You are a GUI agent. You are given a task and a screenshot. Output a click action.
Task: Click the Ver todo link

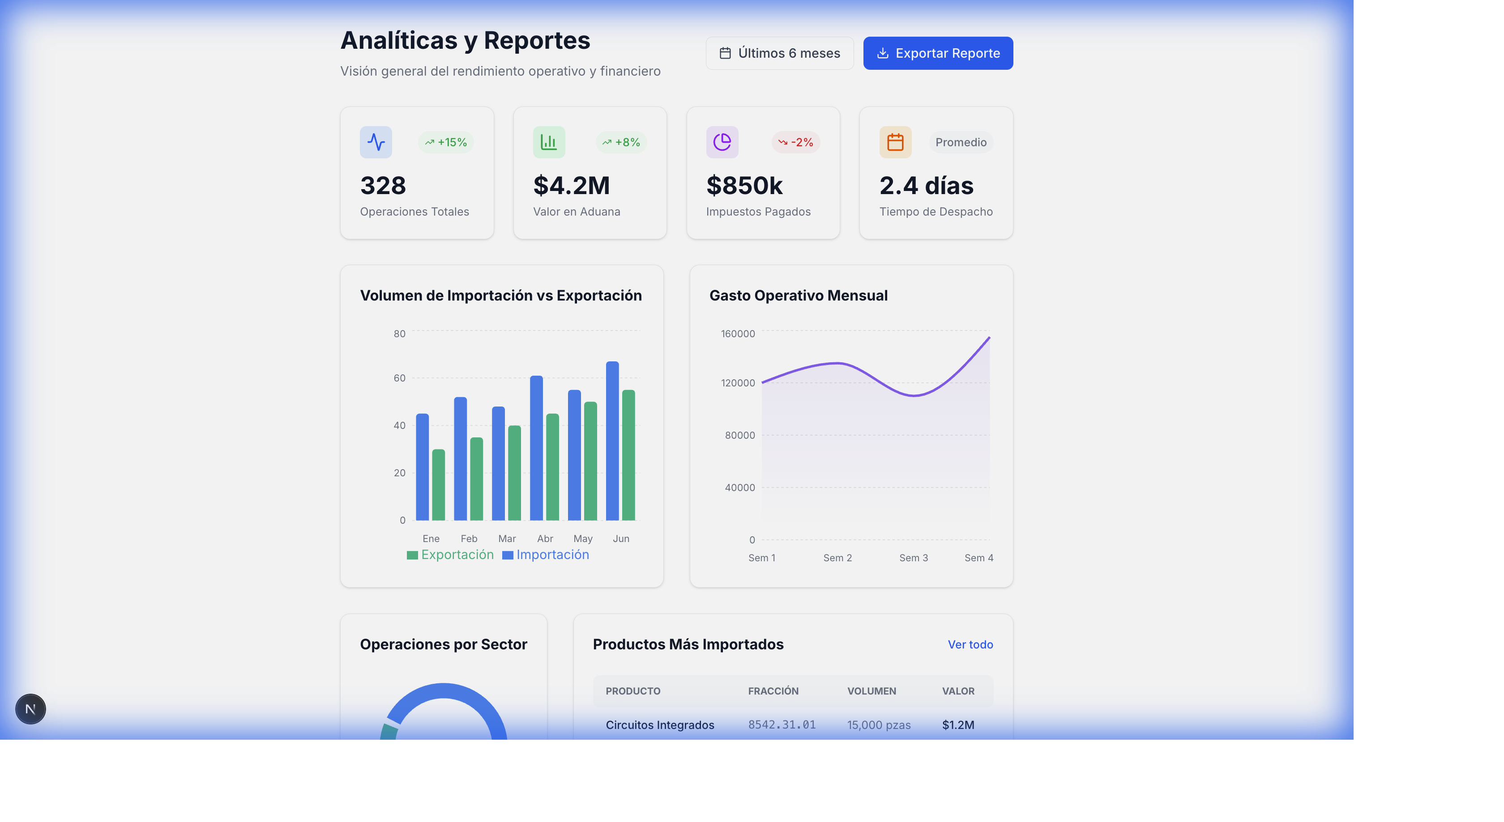click(x=970, y=644)
